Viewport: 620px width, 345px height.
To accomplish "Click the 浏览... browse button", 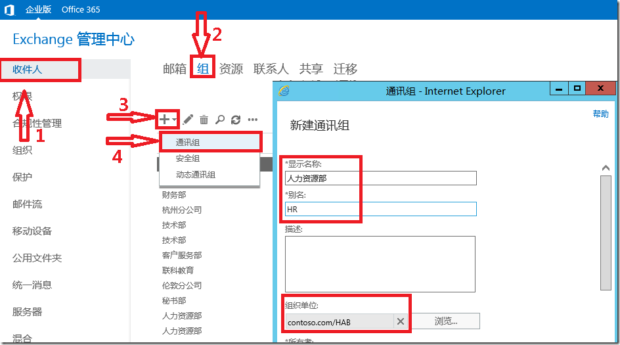I will tap(445, 321).
